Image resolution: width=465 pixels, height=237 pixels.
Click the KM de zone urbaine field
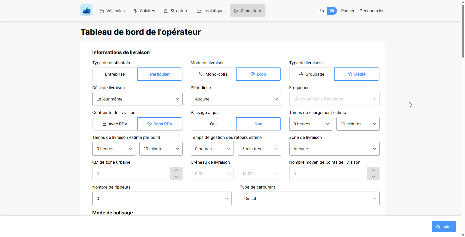(x=131, y=174)
